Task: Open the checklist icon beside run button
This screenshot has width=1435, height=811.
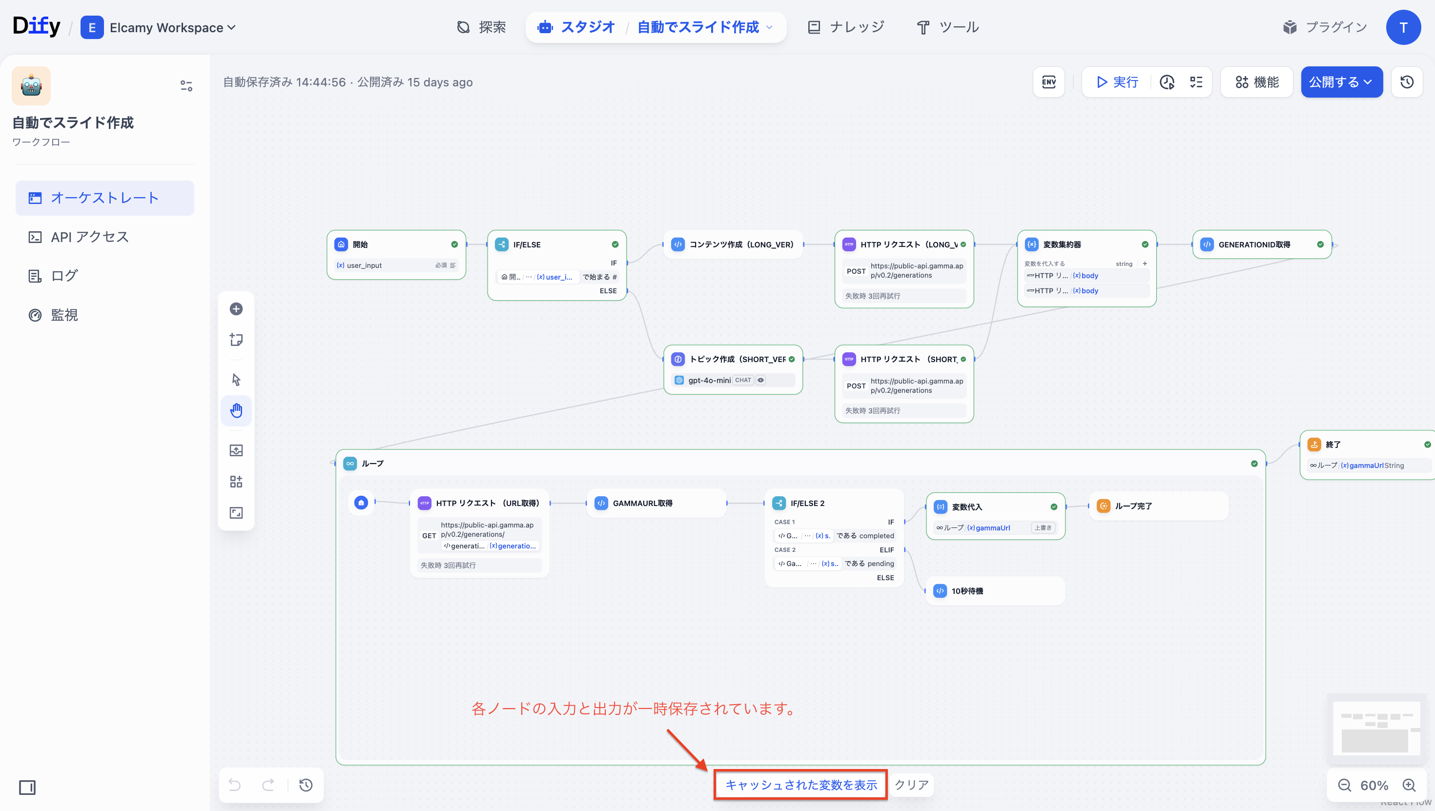Action: pos(1196,82)
